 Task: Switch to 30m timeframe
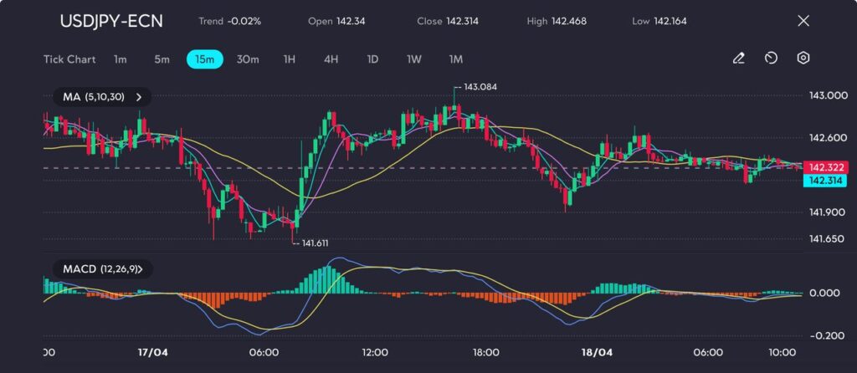[248, 59]
